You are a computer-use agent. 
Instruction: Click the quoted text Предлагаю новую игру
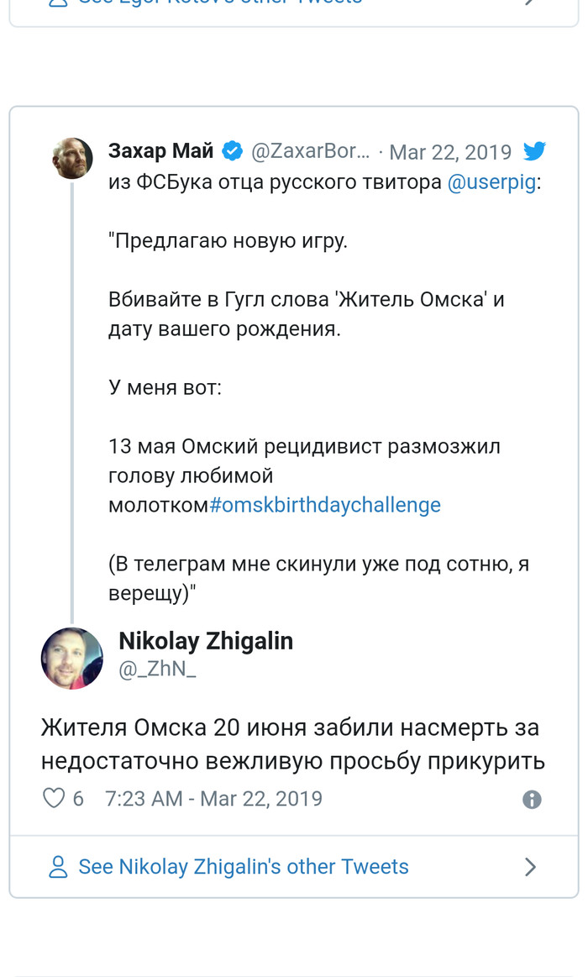(228, 241)
